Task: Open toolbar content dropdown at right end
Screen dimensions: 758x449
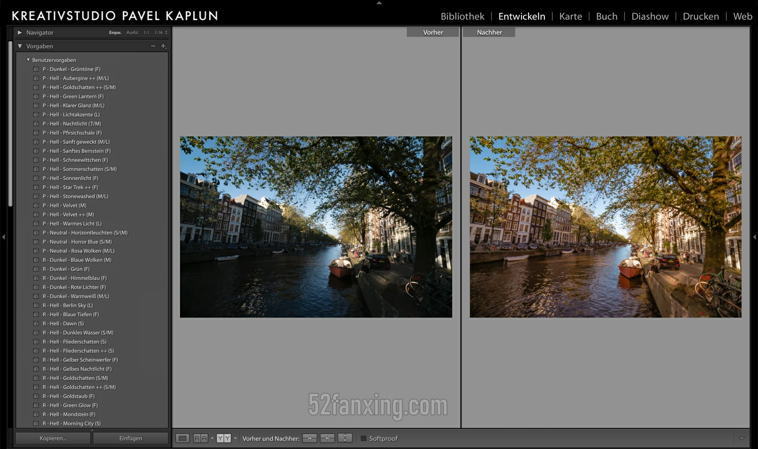Action: (742, 438)
